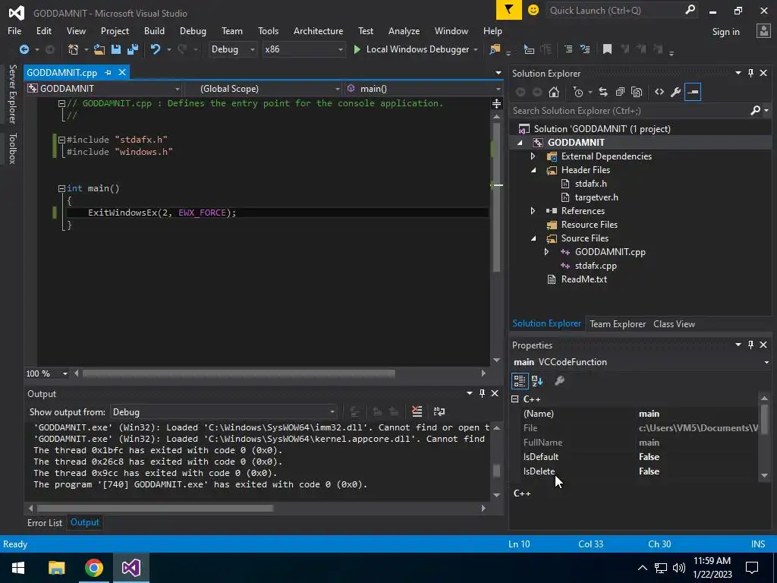Click Sync with Active Document icon

click(603, 92)
